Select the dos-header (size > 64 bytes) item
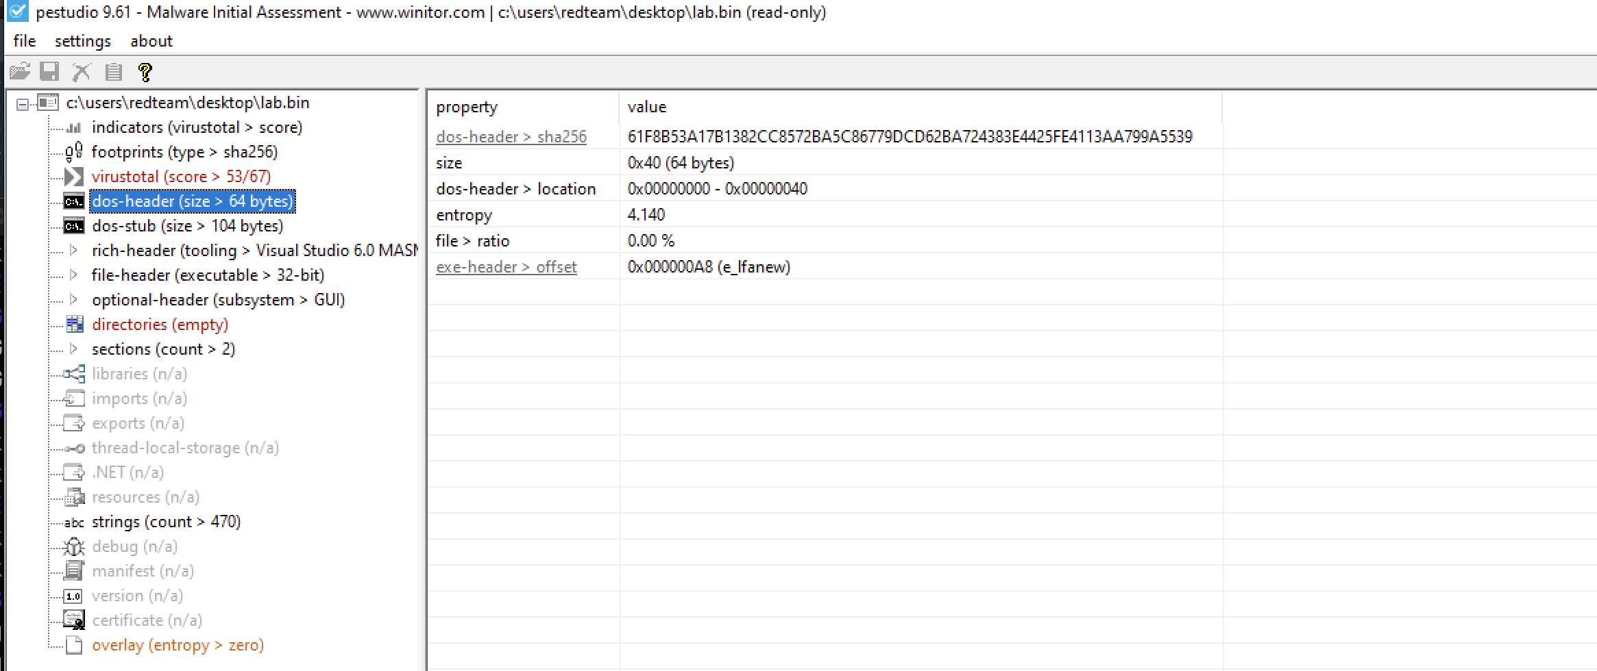 (193, 201)
